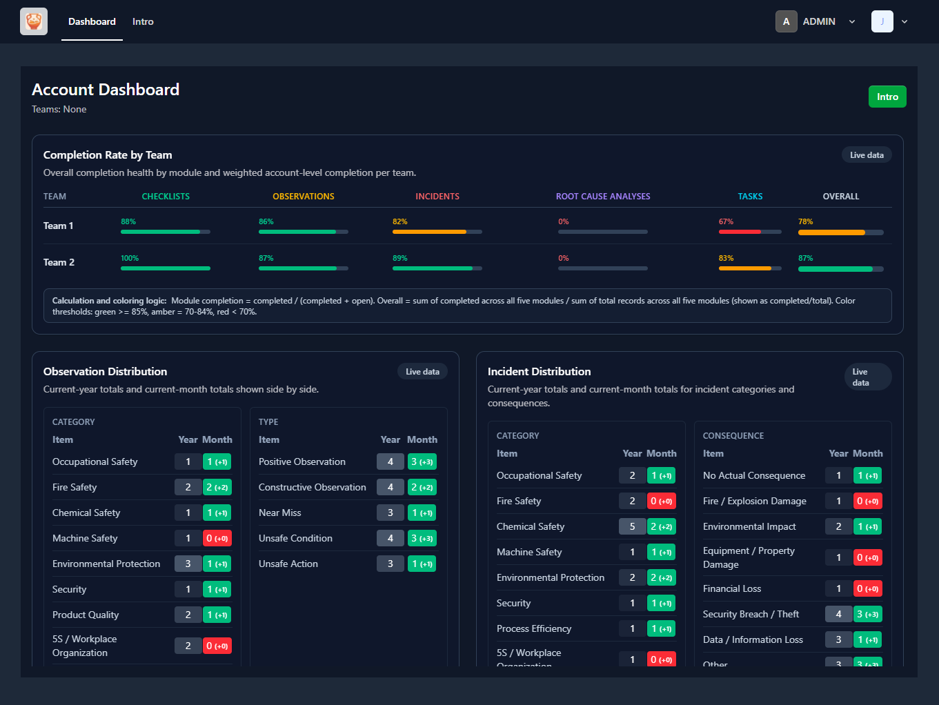The image size is (939, 705).
Task: Click Live data badge in Completion Rate
Action: pyautogui.click(x=867, y=155)
